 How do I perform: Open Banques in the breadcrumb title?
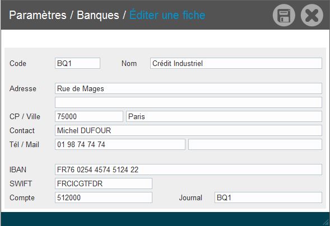(x=98, y=15)
